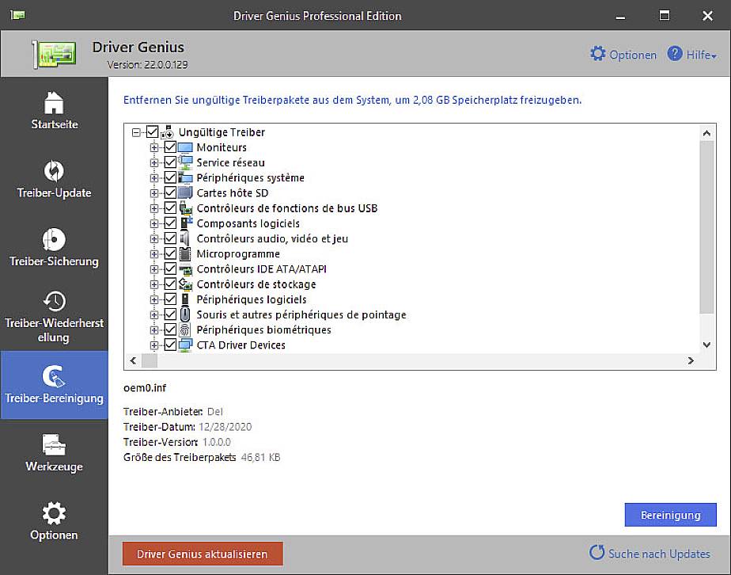731x575 pixels.
Task: Open the Treiber-Sicherung backup icon
Action: coord(54,240)
